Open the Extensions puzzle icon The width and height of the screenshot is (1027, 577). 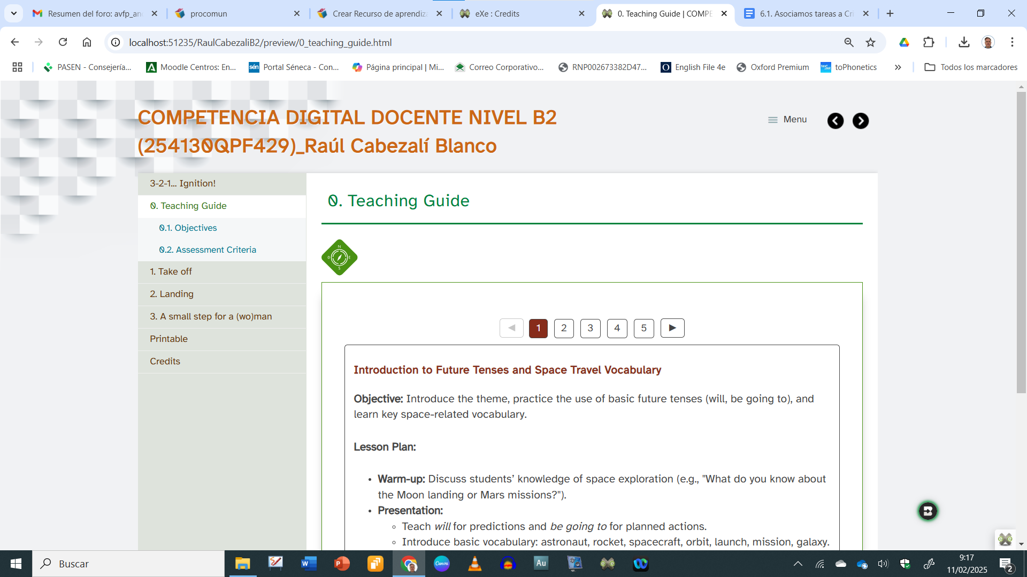click(x=929, y=42)
